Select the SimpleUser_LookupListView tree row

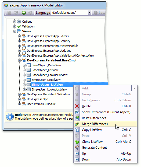(49, 89)
